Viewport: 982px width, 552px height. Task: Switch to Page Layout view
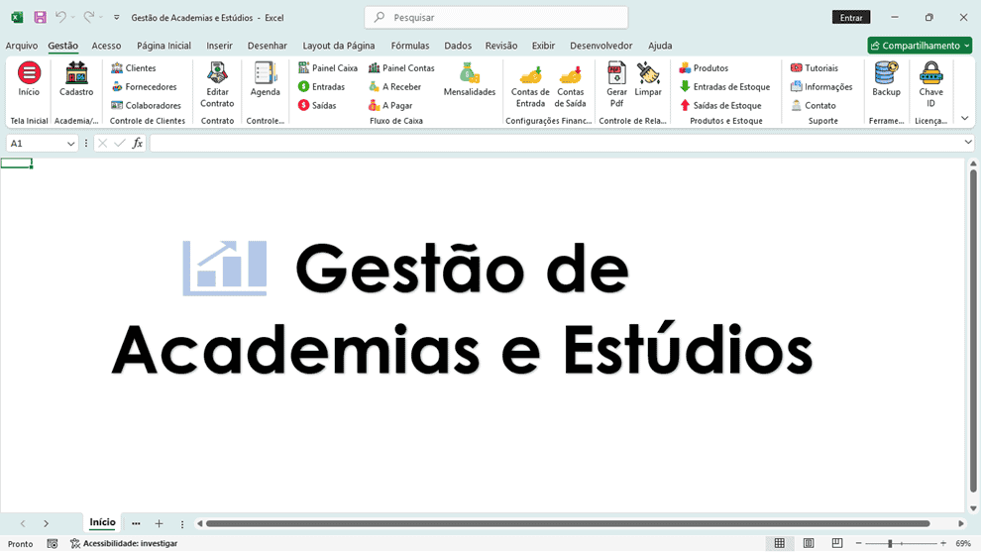click(x=809, y=543)
